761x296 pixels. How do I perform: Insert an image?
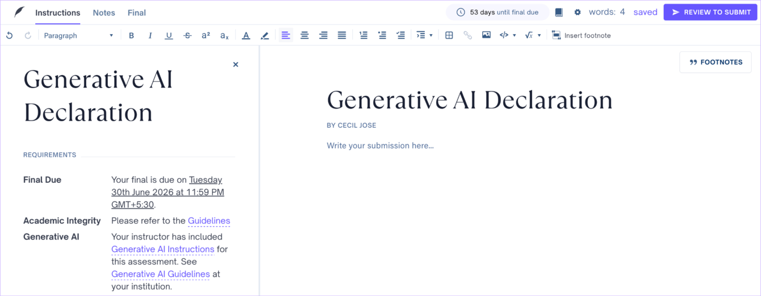click(486, 35)
